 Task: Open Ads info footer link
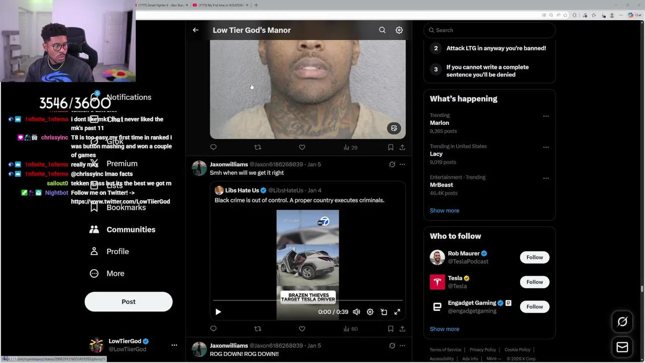tap(470, 359)
